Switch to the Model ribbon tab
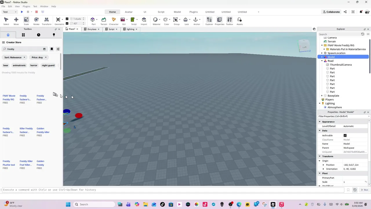Image resolution: width=371 pixels, height=209 pixels. click(177, 12)
